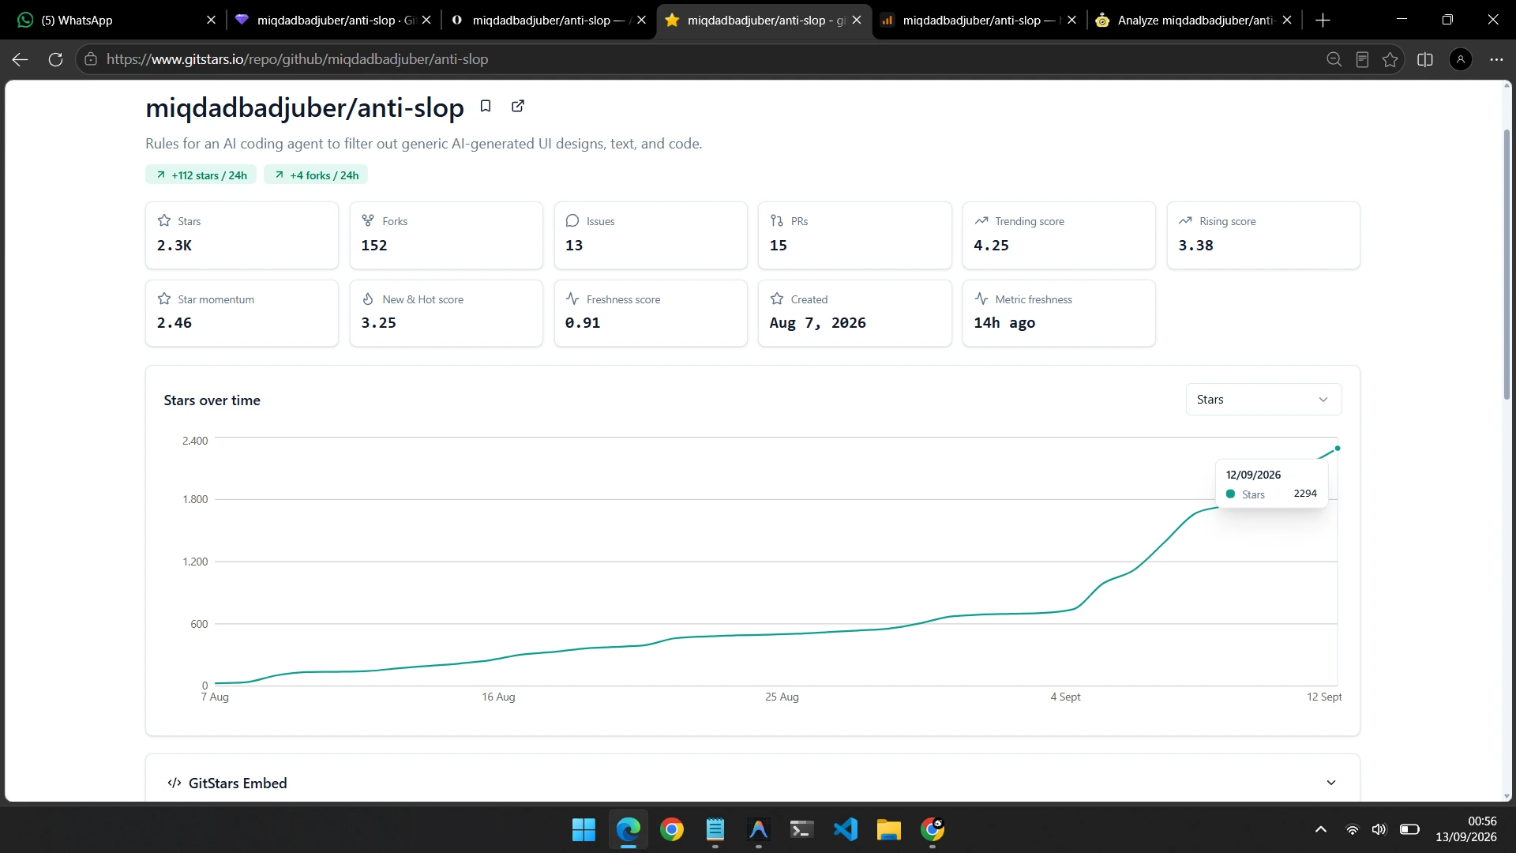The image size is (1516, 853).
Task: Click the +112 stars / 24h badge
Action: tap(201, 175)
